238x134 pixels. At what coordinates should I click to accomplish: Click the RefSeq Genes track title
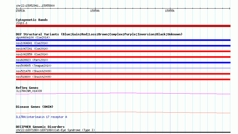[27, 88]
